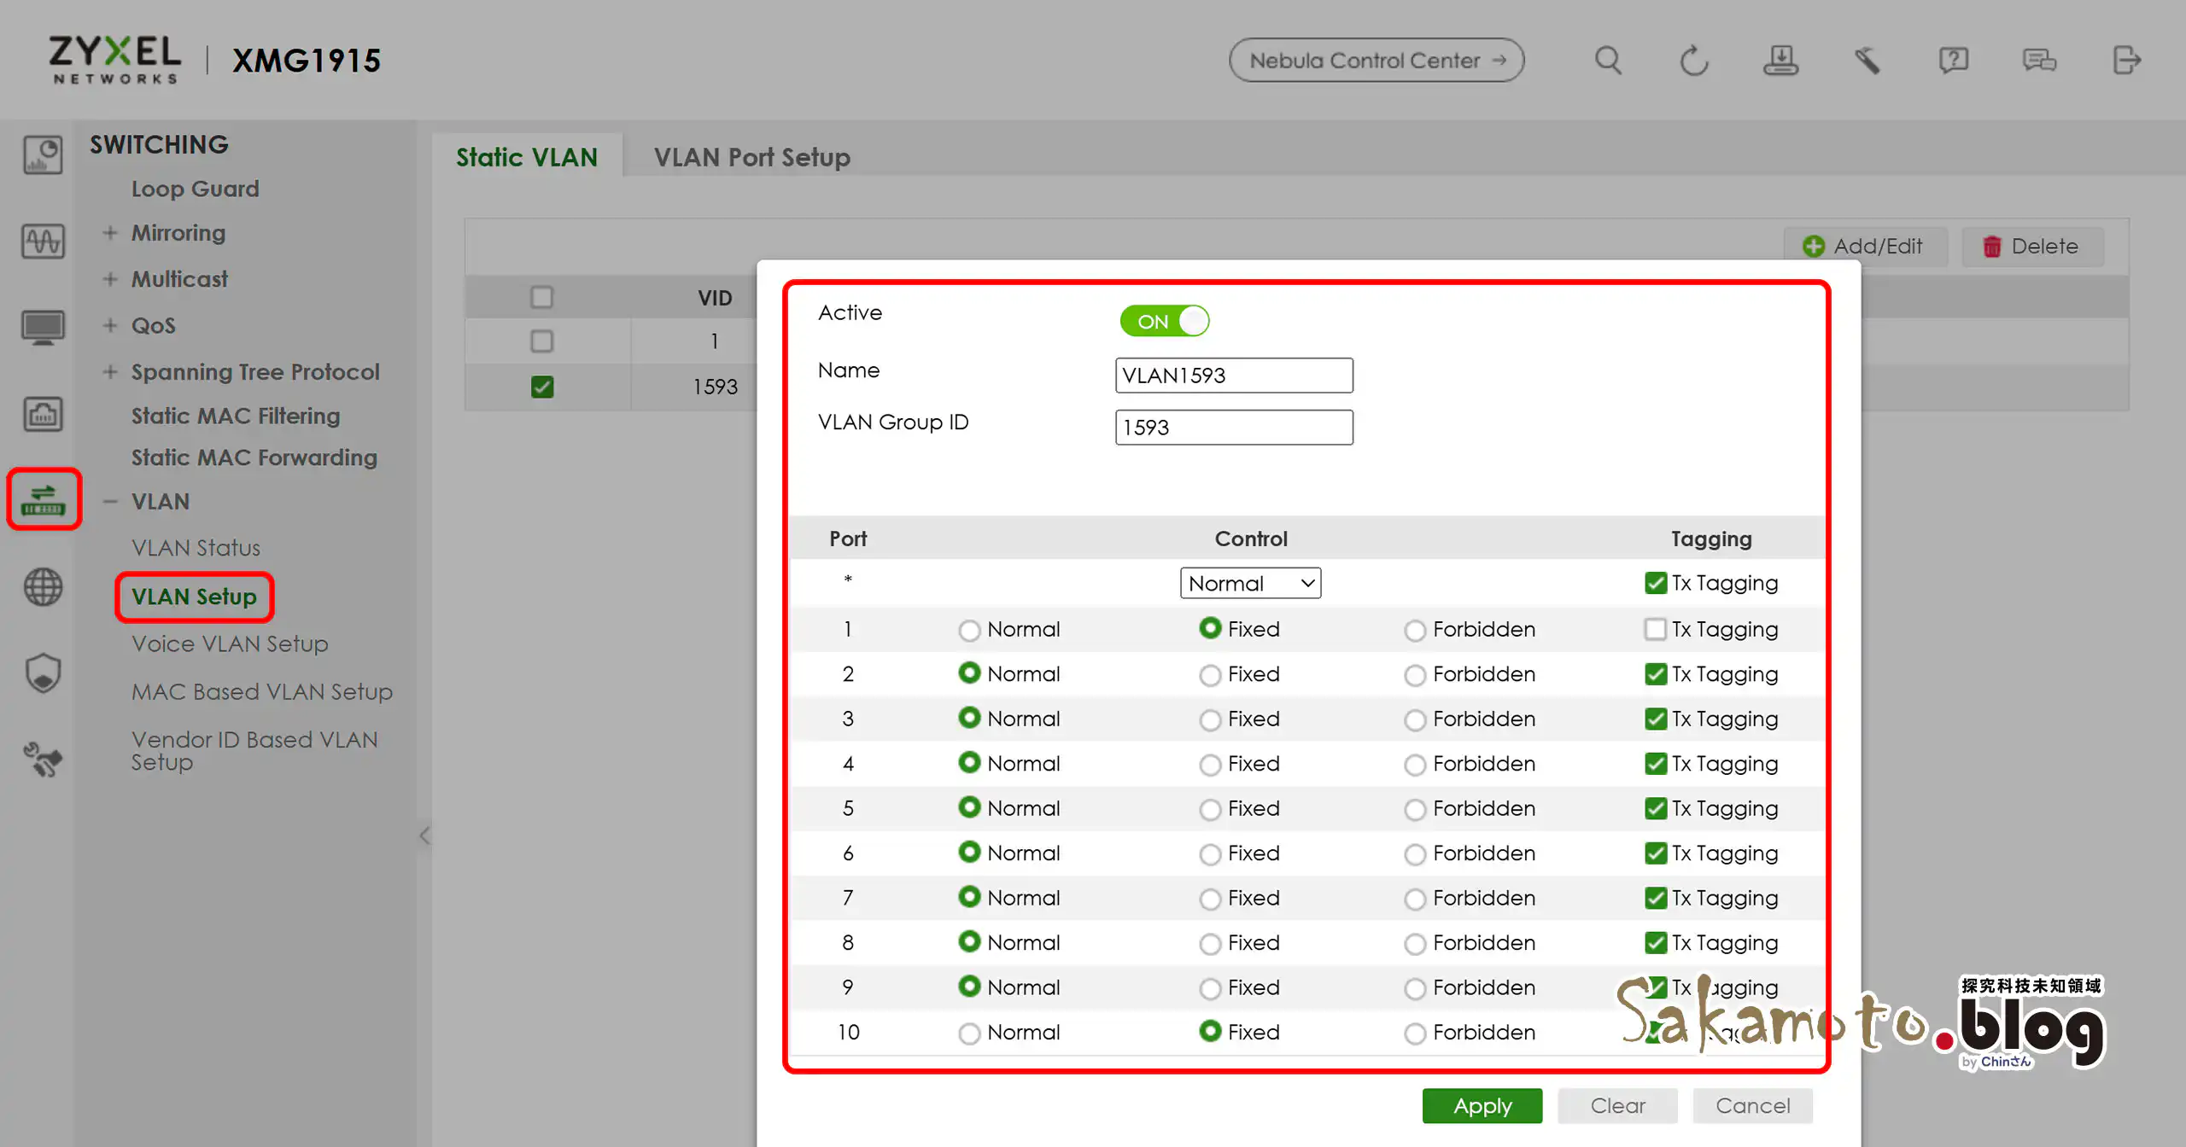Click the search magnifier icon in header
Image resolution: width=2186 pixels, height=1147 pixels.
[1608, 61]
